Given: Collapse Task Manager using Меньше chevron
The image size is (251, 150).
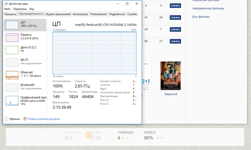Looking at the screenshot, I should tap(7, 119).
